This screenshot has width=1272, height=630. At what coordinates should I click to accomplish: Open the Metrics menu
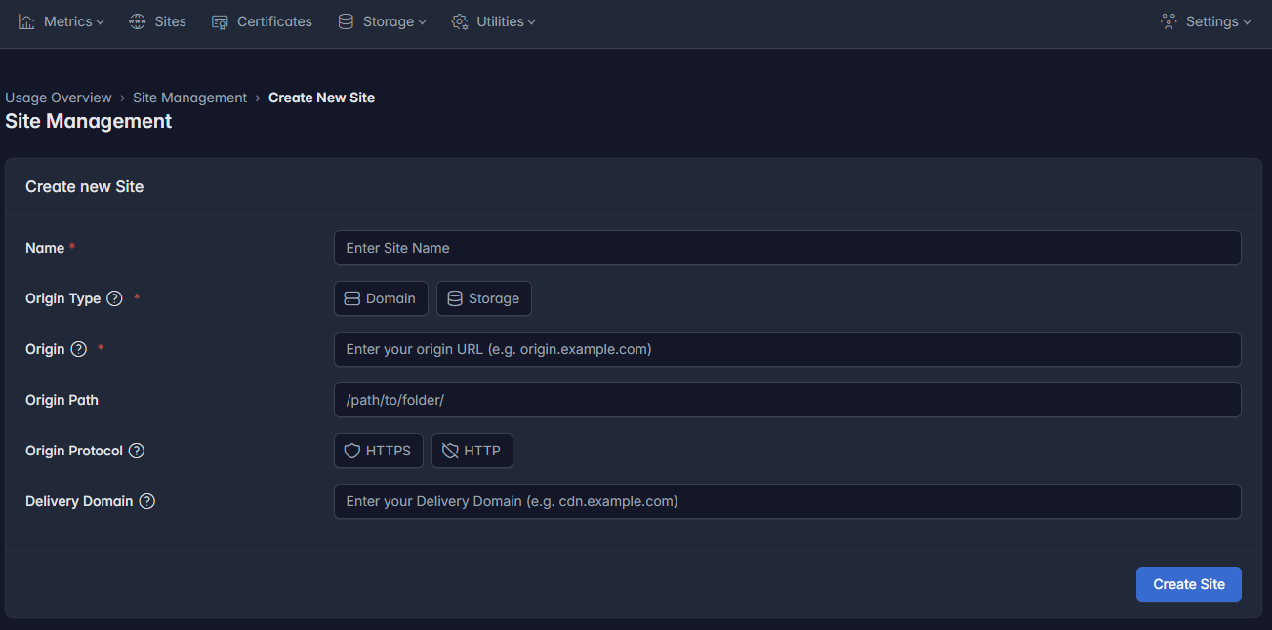pos(61,21)
